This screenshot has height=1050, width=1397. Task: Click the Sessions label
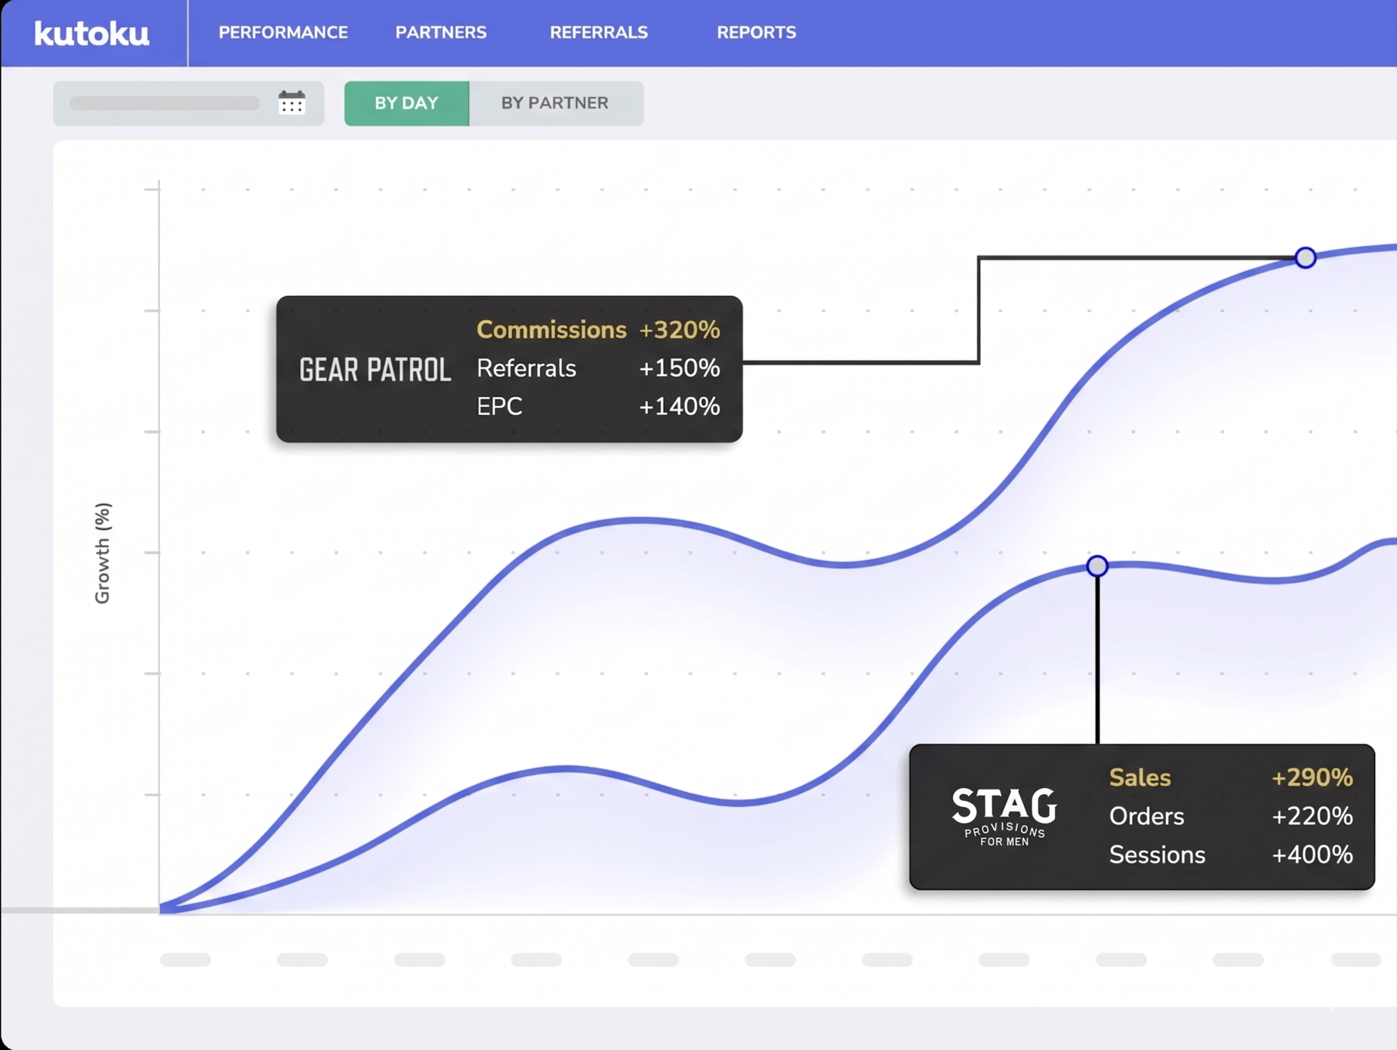(x=1157, y=854)
